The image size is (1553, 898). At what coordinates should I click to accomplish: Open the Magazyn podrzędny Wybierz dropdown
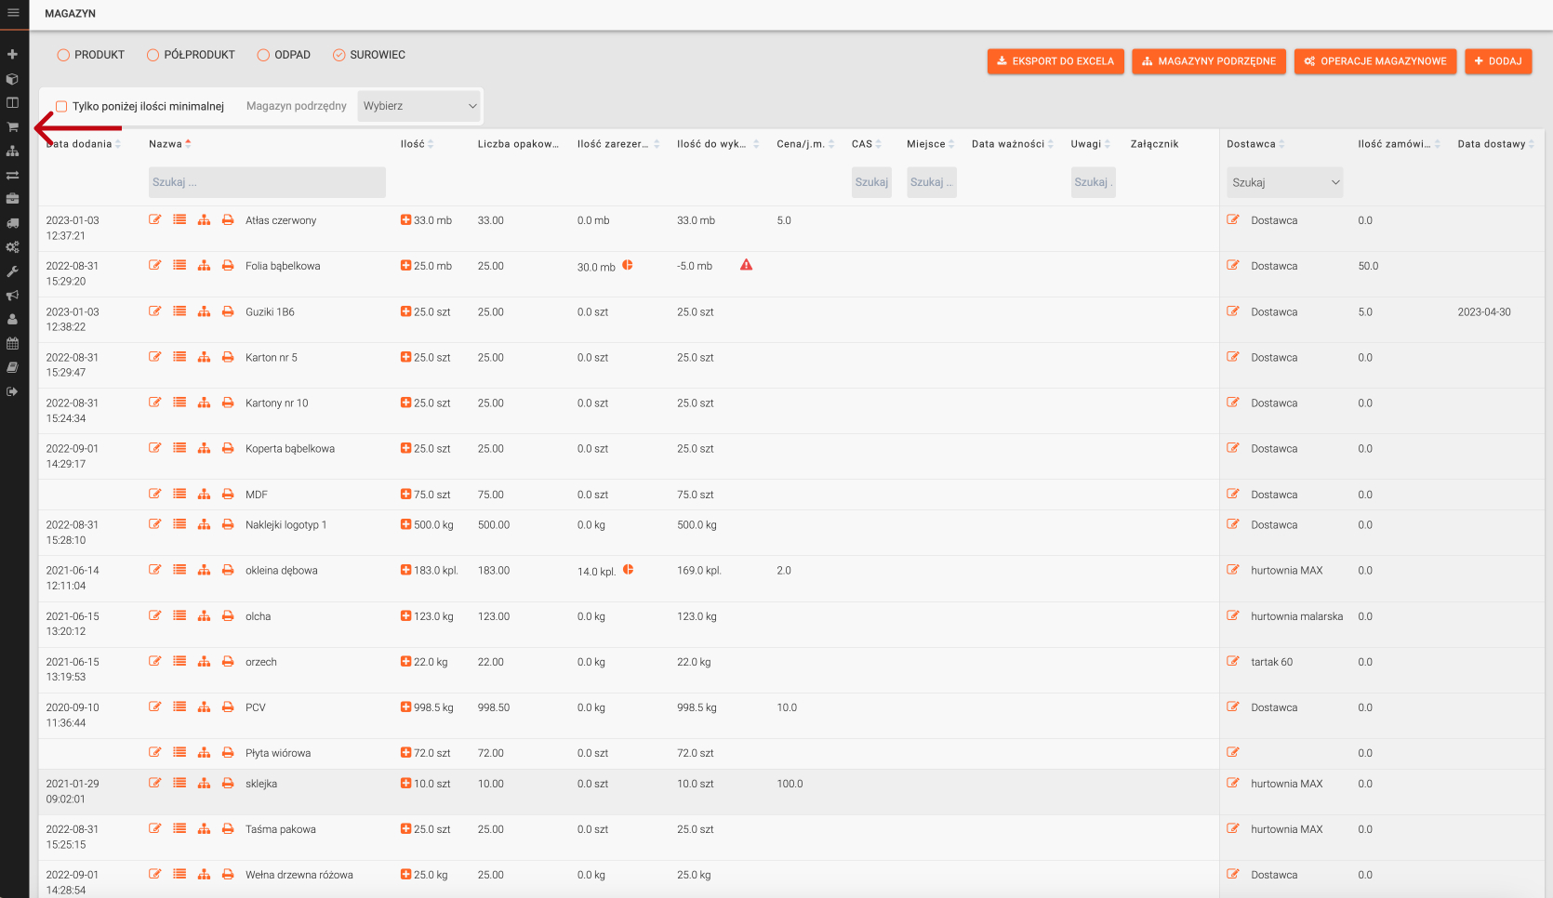click(419, 106)
